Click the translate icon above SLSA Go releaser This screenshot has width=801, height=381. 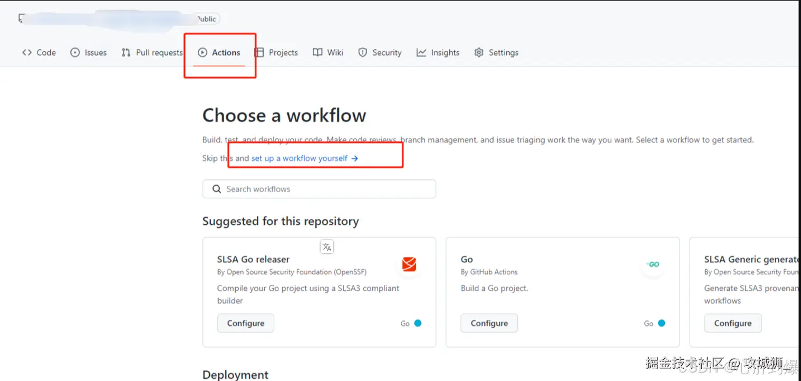coord(327,246)
